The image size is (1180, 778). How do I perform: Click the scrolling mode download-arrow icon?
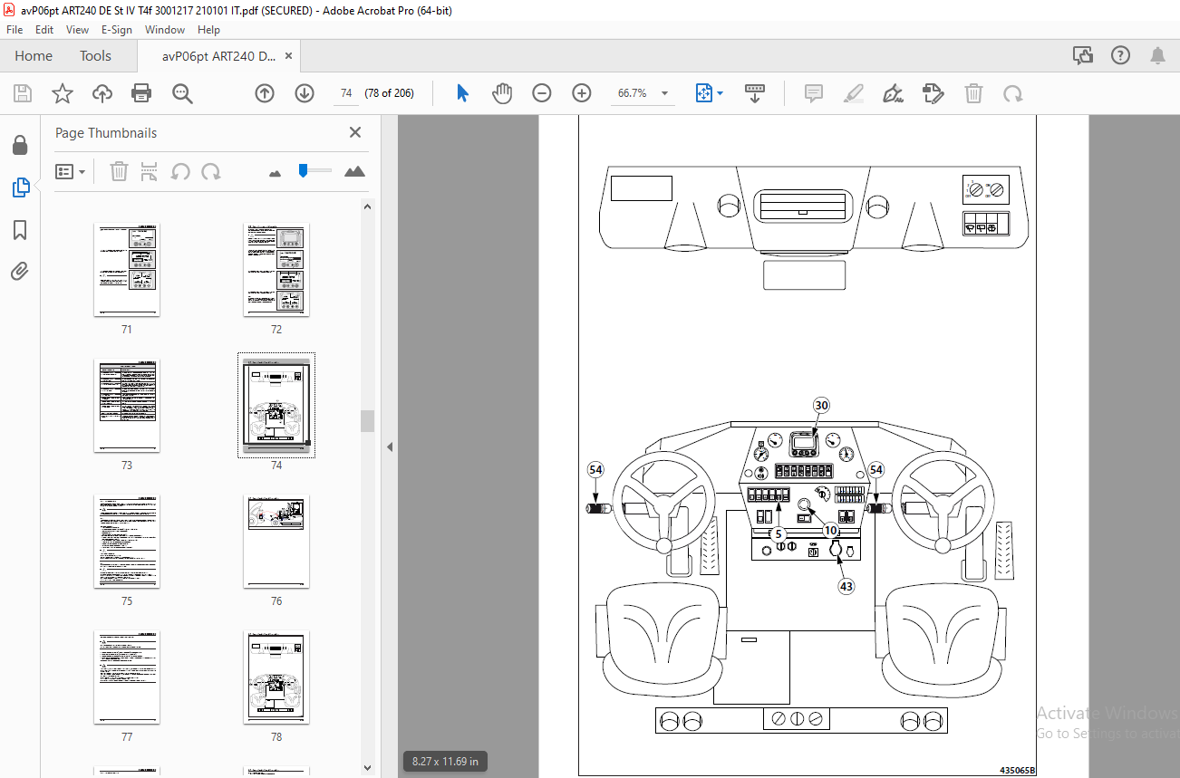pyautogui.click(x=755, y=93)
